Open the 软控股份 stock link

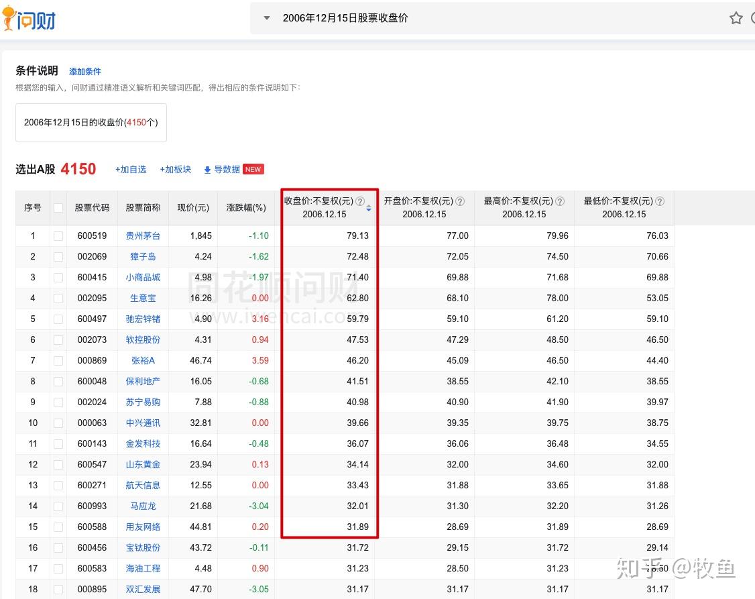143,339
